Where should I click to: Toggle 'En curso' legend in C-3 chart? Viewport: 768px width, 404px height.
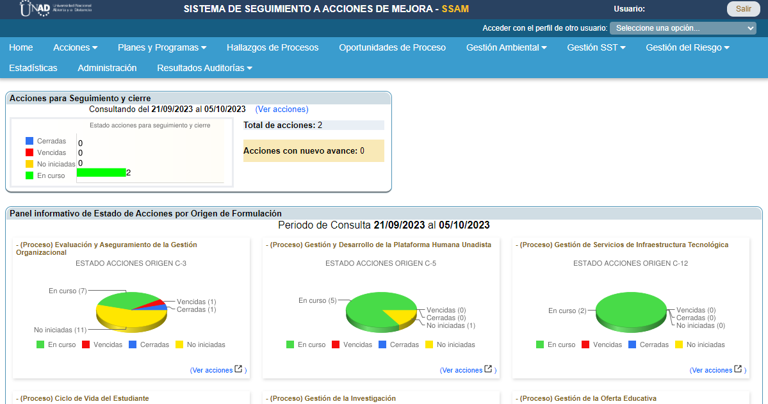56,344
